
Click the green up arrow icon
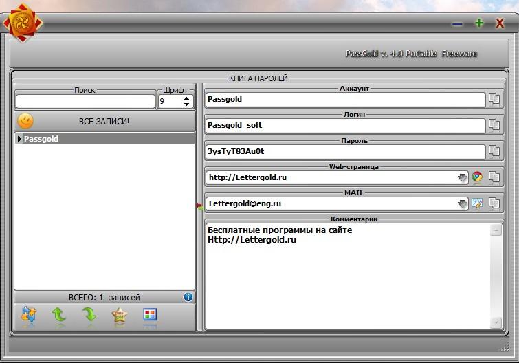point(59,315)
